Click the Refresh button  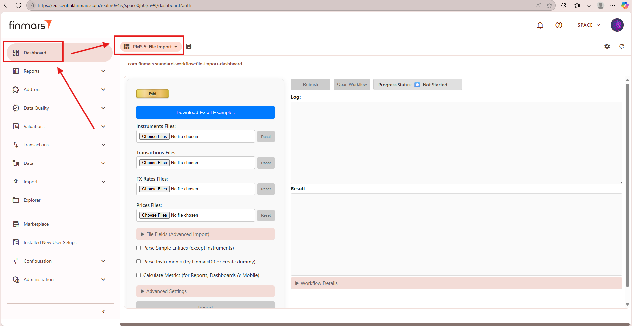[311, 85]
